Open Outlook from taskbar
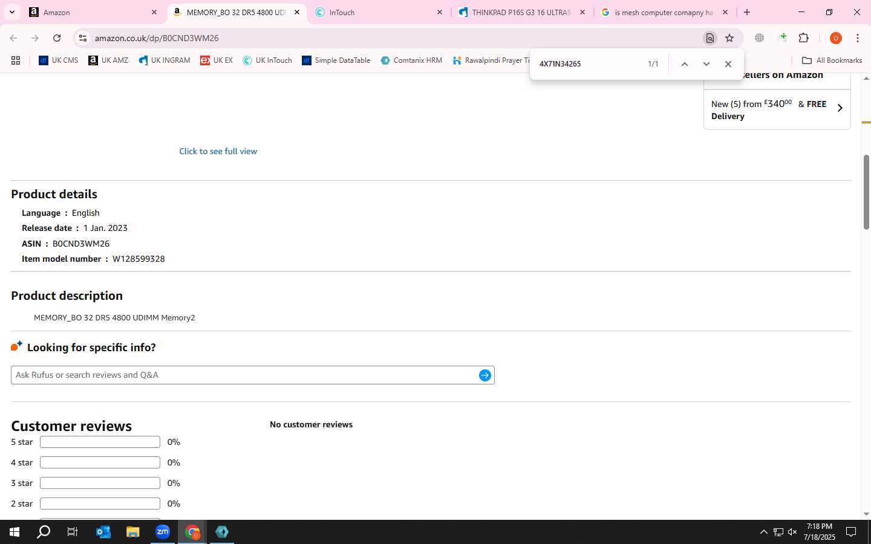This screenshot has height=544, width=871. (103, 532)
